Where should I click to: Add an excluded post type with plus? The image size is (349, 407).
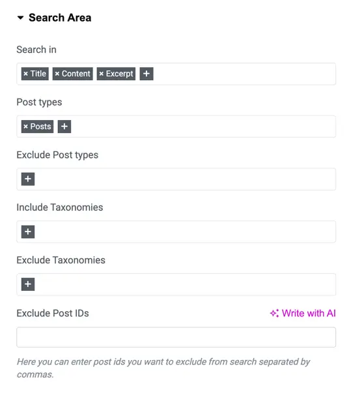pyautogui.click(x=28, y=179)
